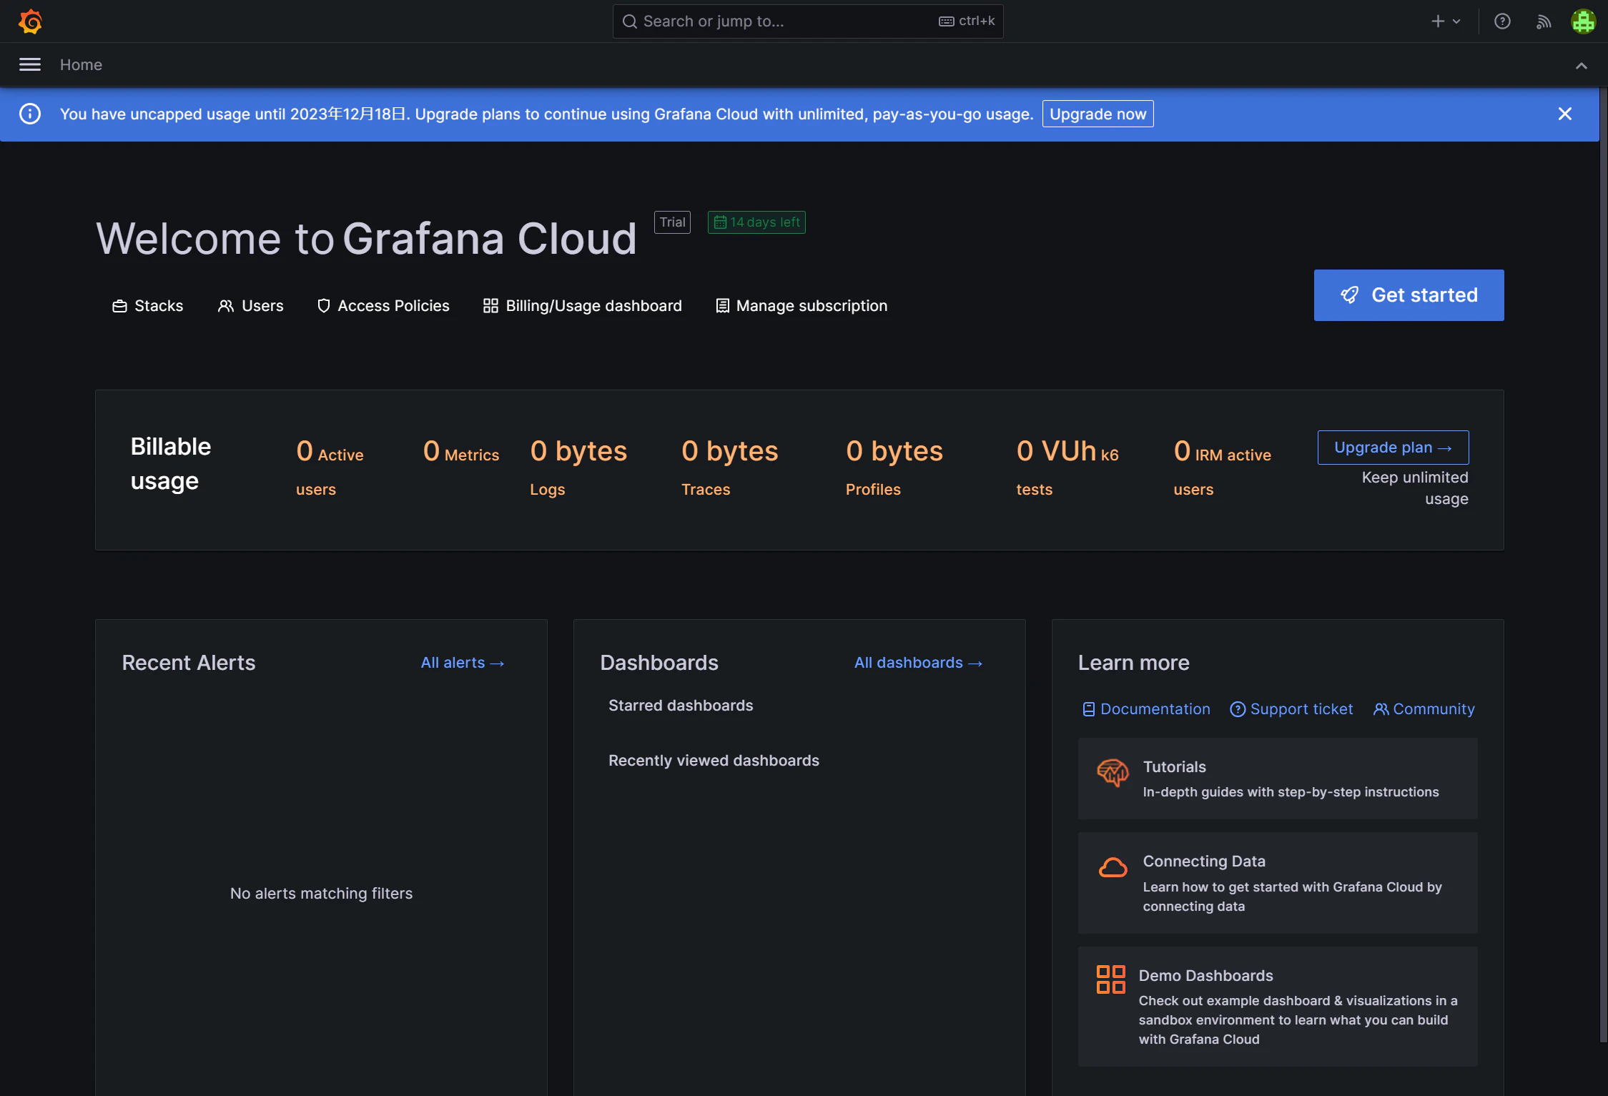Open Billing/Usage dashboard
This screenshot has width=1608, height=1096.
(583, 306)
